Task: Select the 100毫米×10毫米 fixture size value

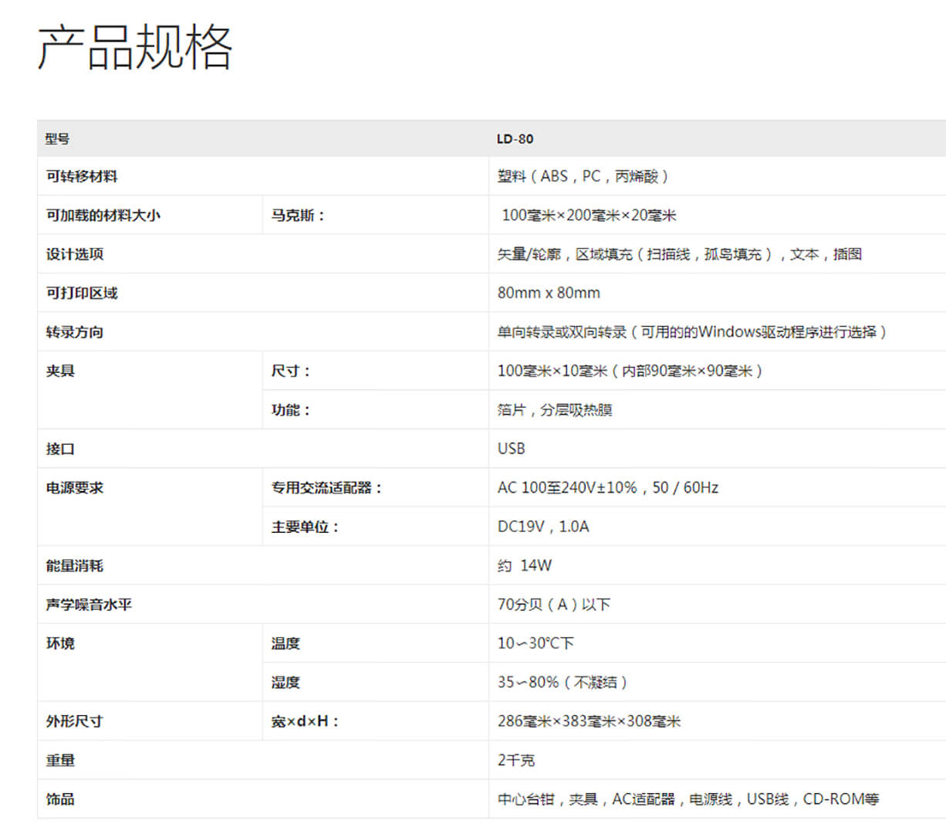Action: coord(630,371)
